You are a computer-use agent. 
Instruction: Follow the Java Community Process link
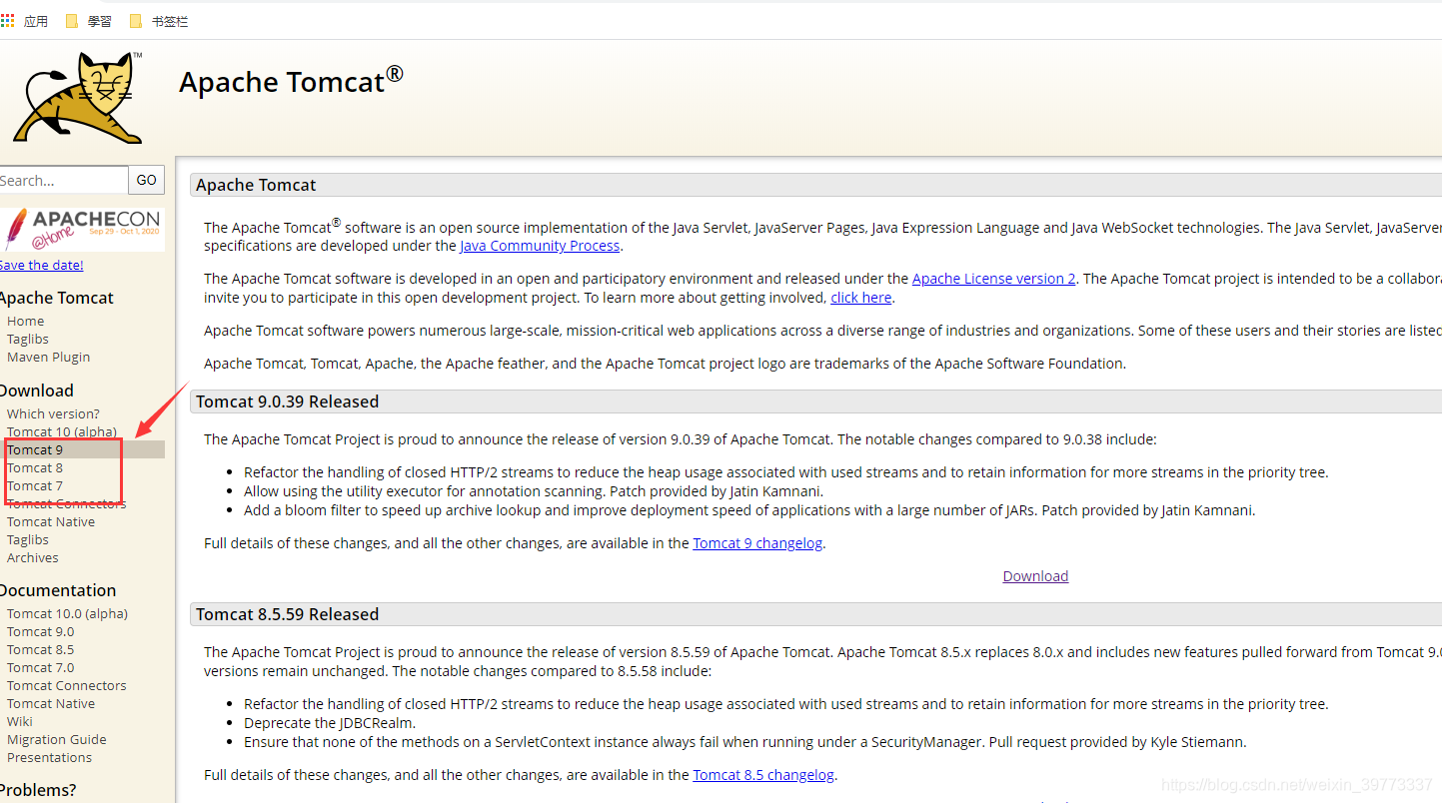540,246
